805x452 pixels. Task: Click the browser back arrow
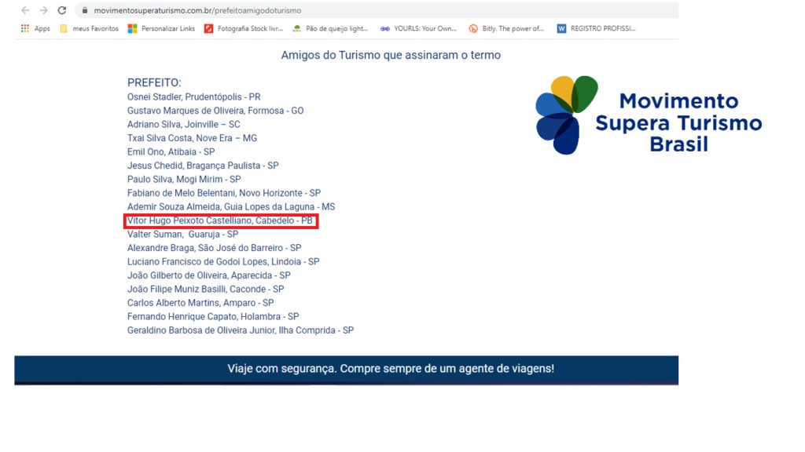tap(25, 10)
